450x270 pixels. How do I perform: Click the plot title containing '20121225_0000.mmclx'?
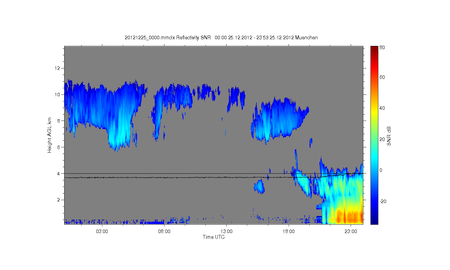coord(221,37)
